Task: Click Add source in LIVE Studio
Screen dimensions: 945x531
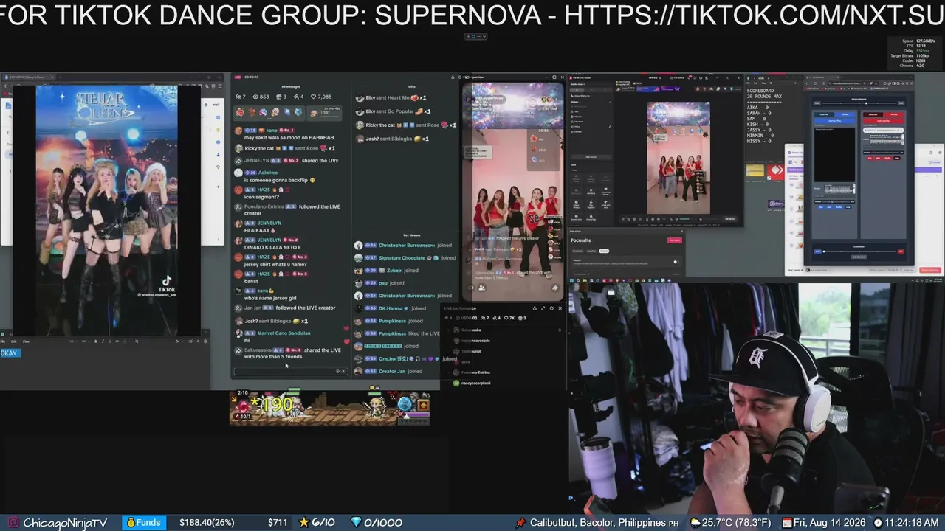Action: (591, 156)
